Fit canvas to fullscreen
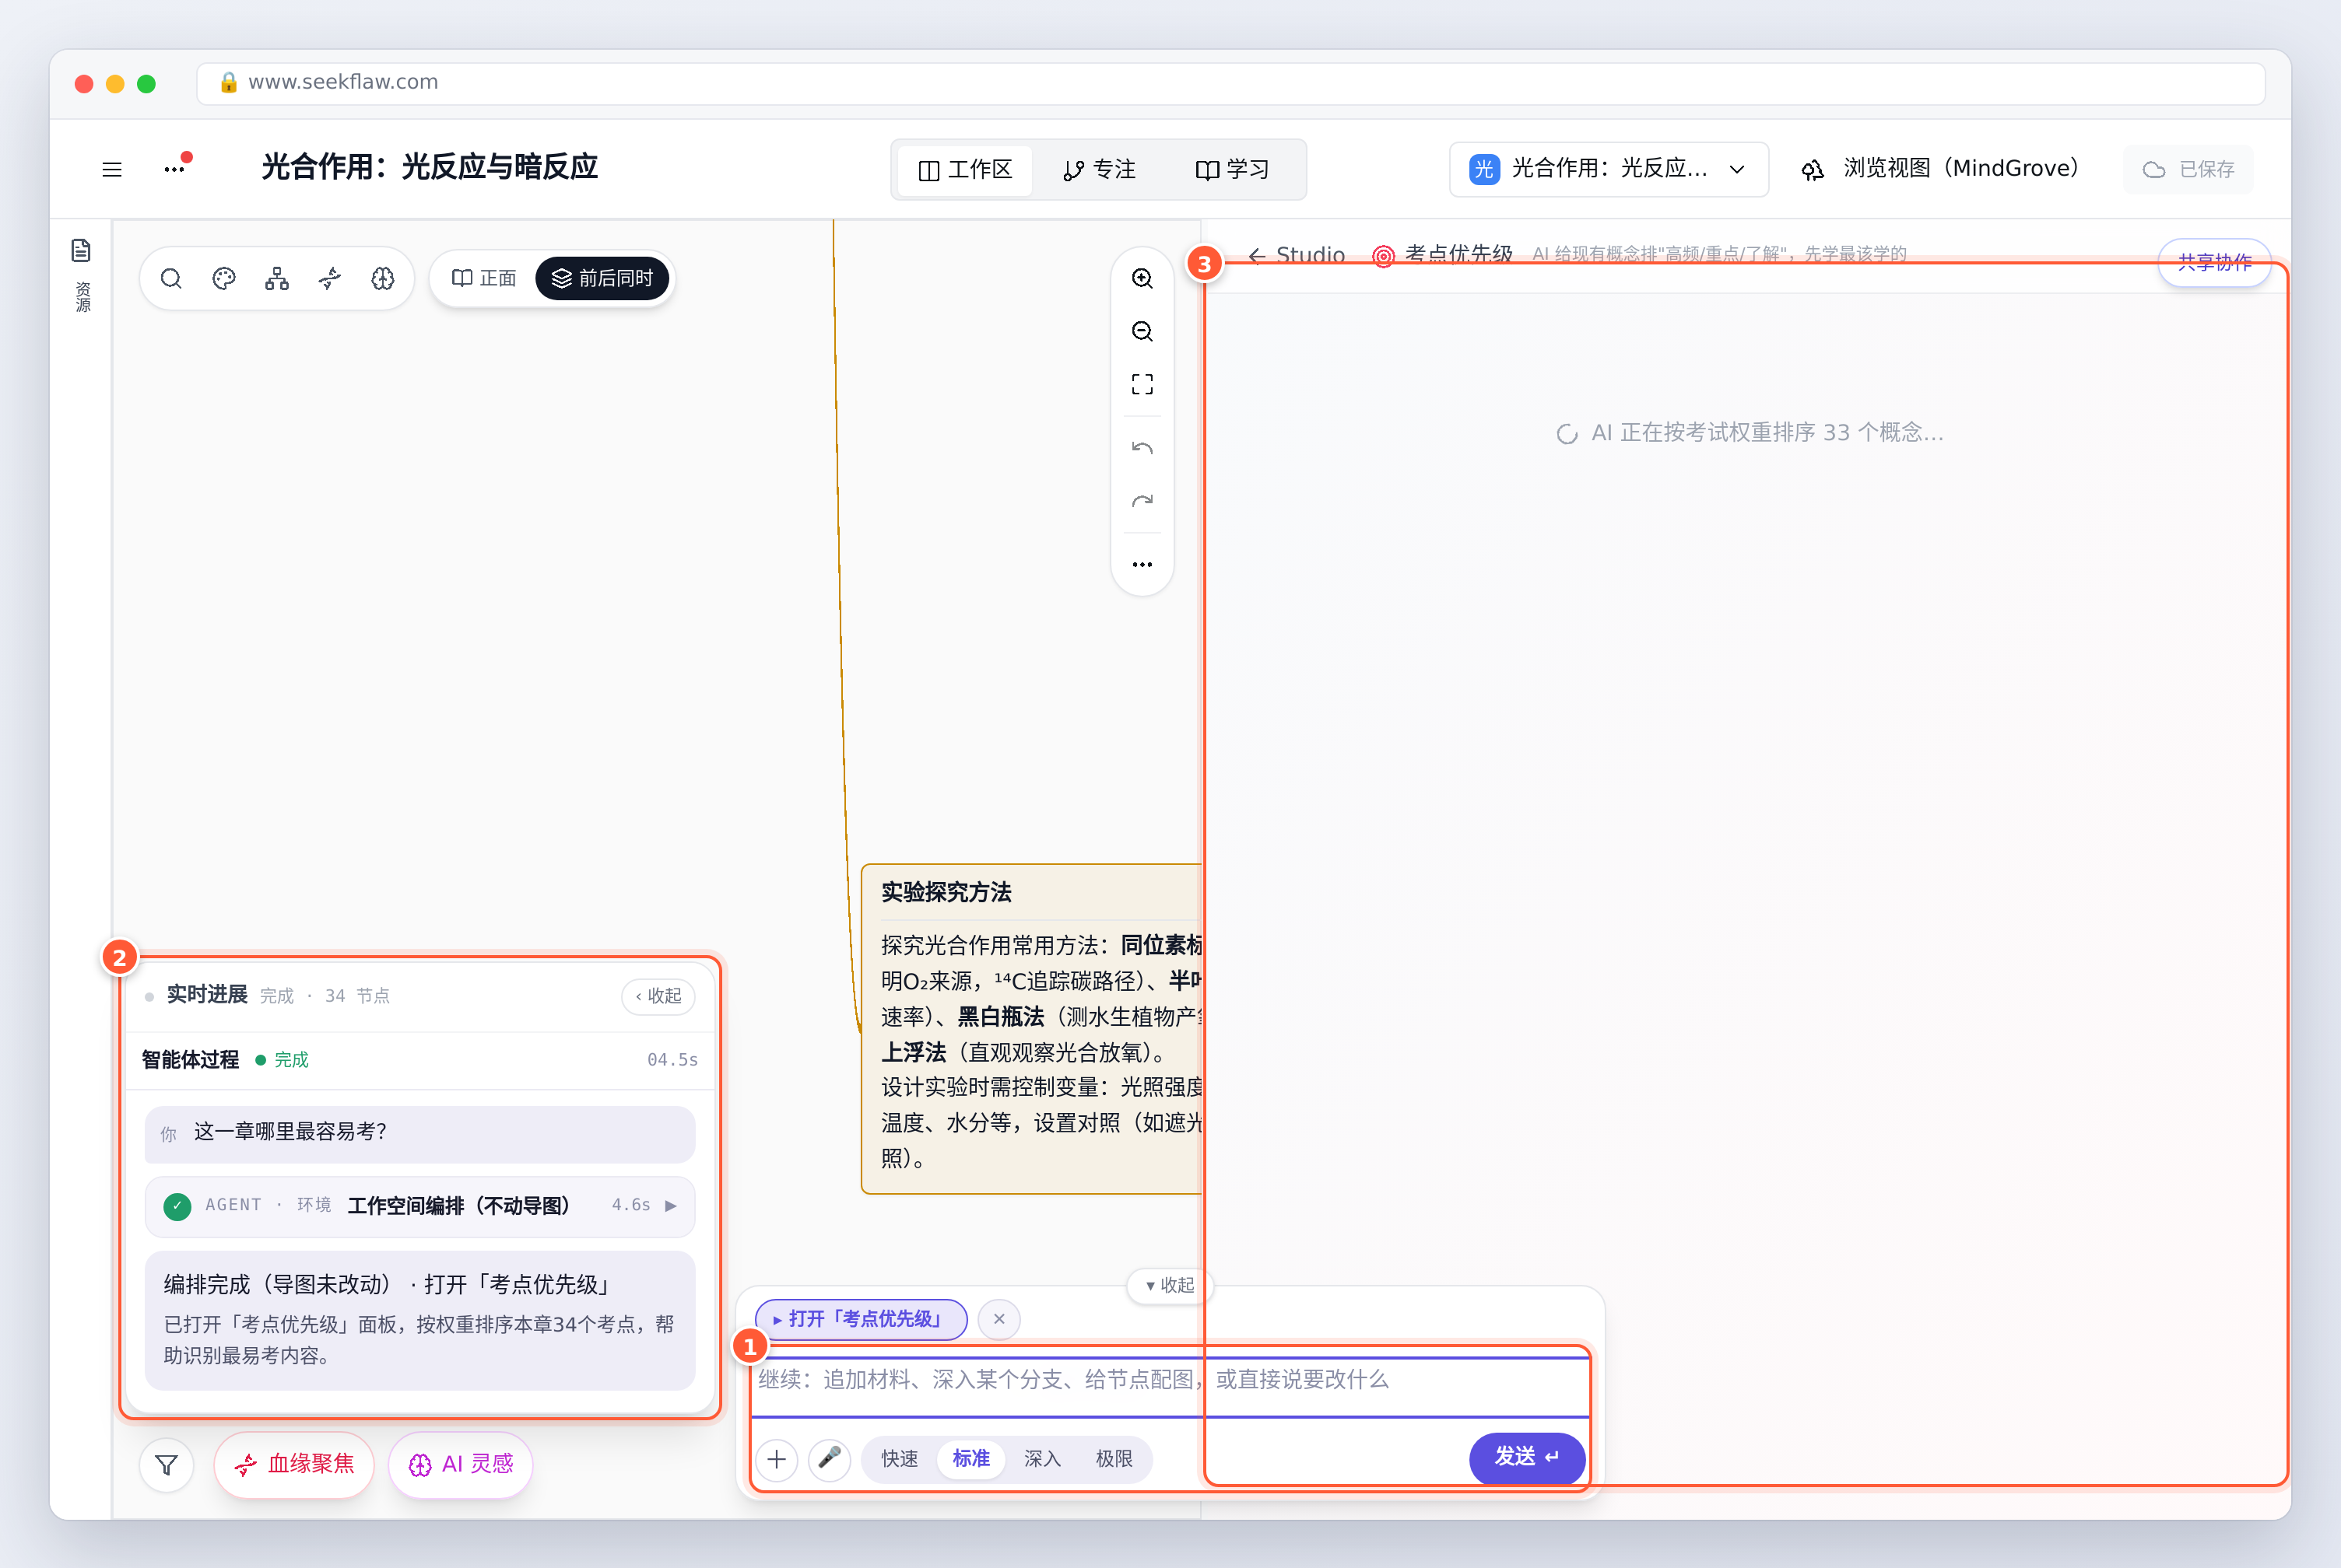This screenshot has width=2341, height=1568. [1142, 384]
